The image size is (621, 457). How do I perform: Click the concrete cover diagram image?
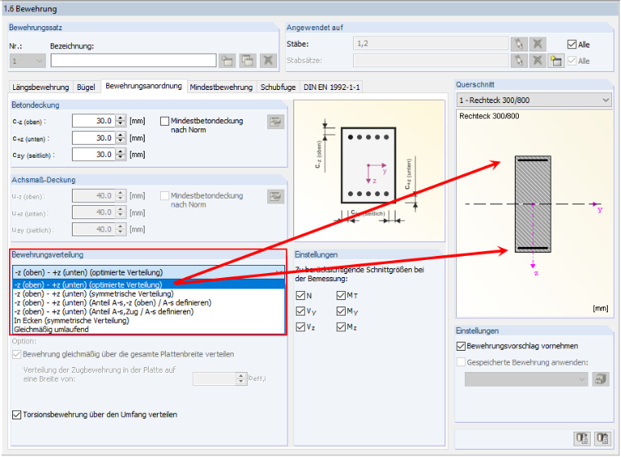(369, 171)
